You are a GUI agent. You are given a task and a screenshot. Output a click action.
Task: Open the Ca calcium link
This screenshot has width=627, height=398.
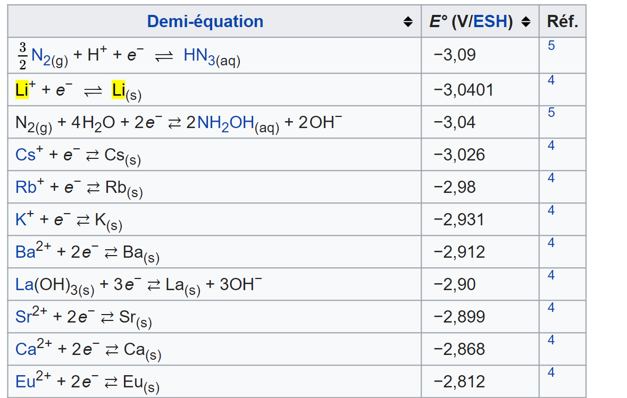click(26, 349)
